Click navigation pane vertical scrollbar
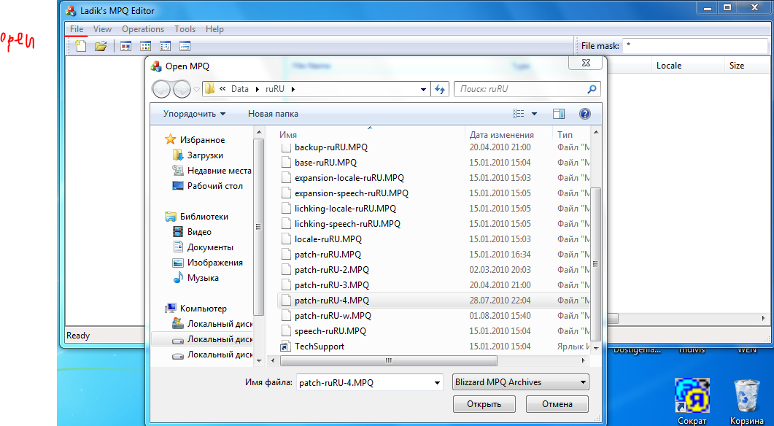774x426 pixels. [258, 227]
